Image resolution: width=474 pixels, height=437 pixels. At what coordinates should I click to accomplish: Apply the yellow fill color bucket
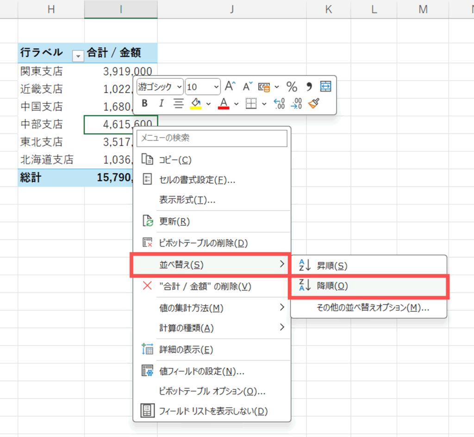click(x=196, y=103)
